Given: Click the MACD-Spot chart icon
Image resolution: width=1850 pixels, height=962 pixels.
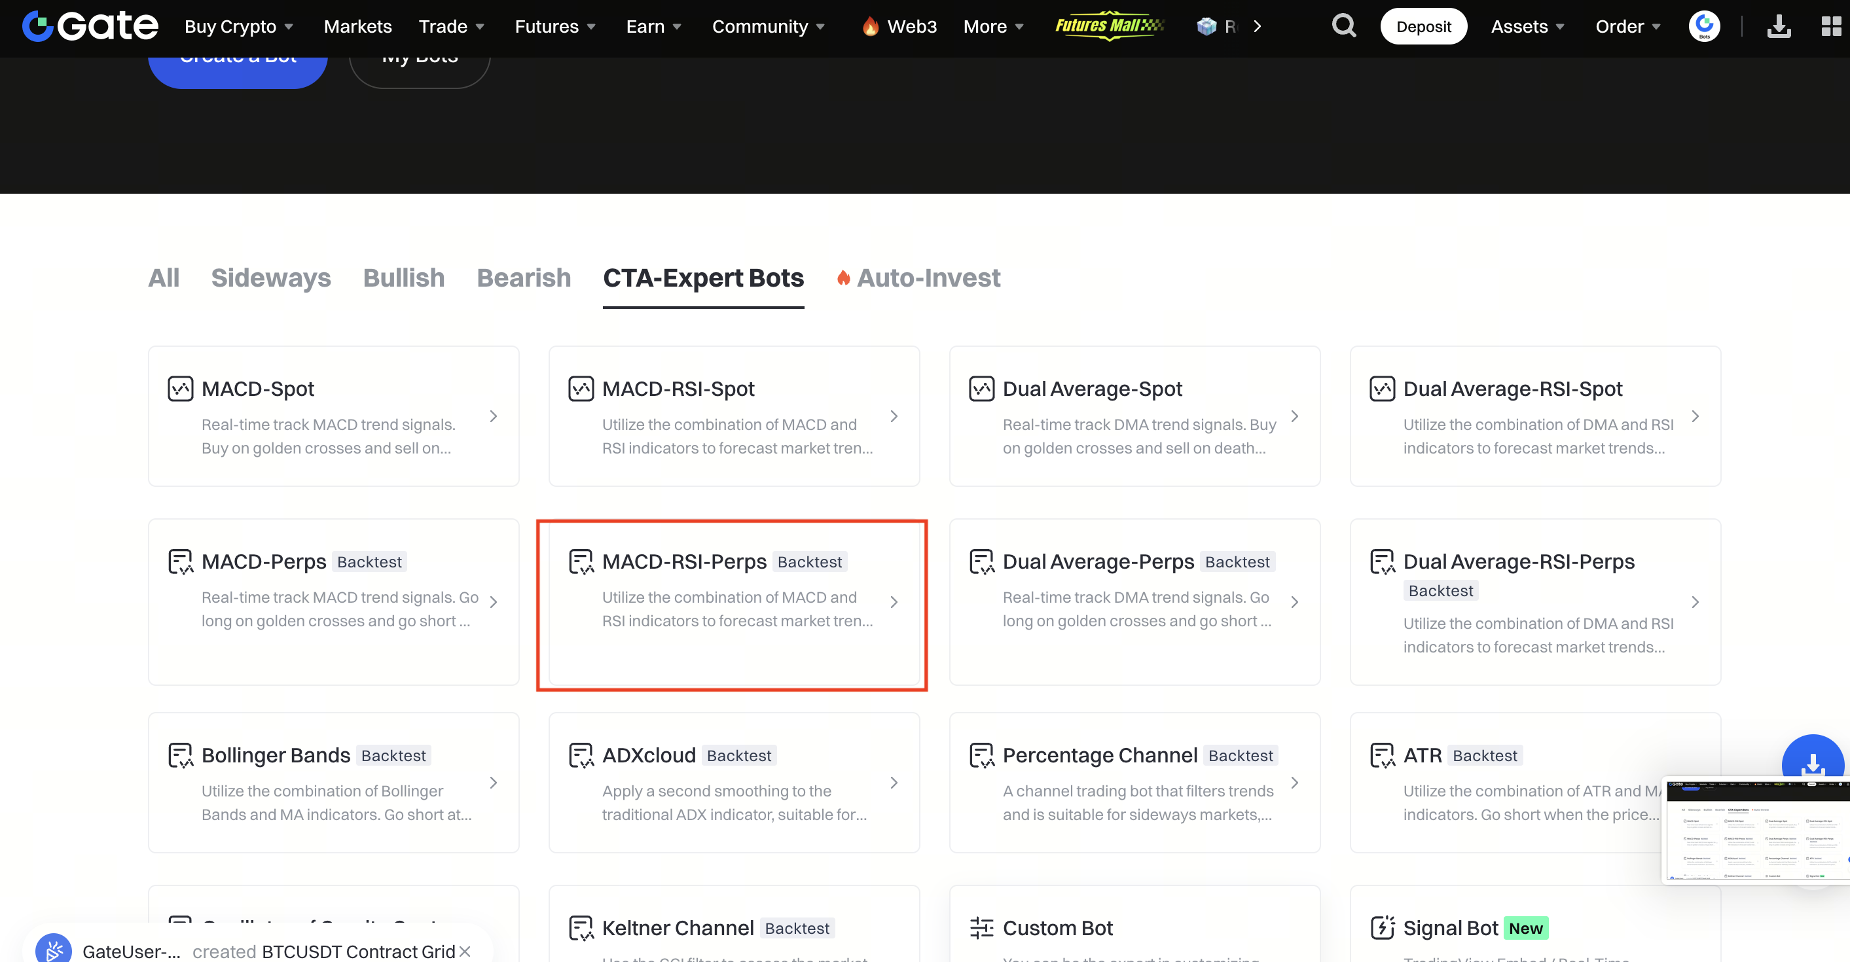Looking at the screenshot, I should 180,388.
